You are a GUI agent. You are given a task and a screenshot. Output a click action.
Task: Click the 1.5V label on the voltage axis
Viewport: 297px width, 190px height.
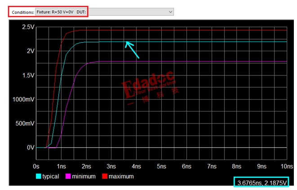[28, 75]
